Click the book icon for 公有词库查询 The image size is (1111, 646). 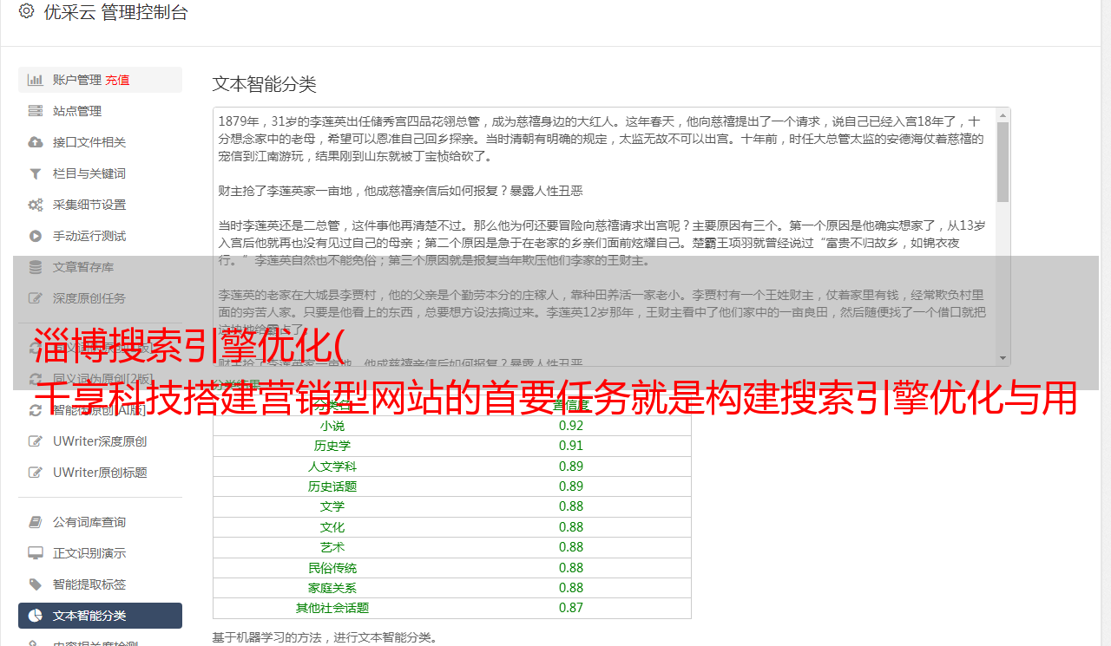(36, 522)
